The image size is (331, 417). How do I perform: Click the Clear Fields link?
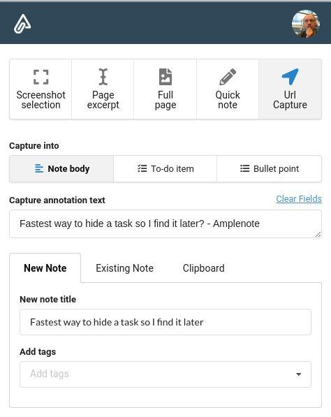point(299,198)
